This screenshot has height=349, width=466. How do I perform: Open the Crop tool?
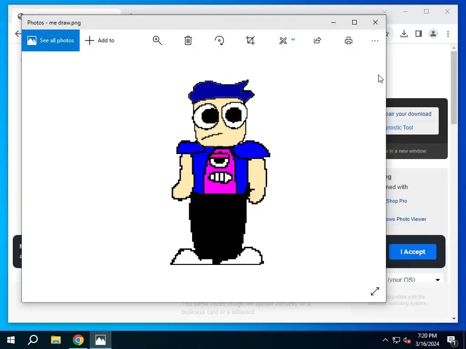click(251, 40)
